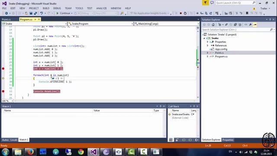Select App.config in Solution Explorer

click(221, 49)
